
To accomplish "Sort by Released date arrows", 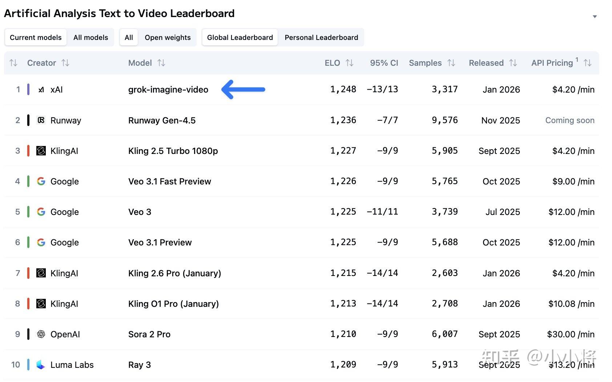I will [513, 63].
